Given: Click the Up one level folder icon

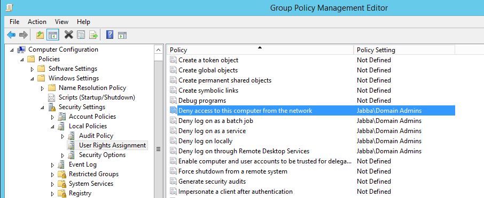Looking at the screenshot, I should coord(40,35).
